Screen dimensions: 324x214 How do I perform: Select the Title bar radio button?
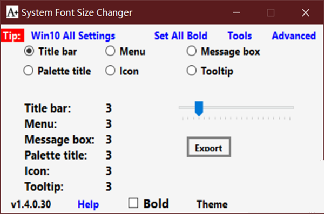pos(29,51)
